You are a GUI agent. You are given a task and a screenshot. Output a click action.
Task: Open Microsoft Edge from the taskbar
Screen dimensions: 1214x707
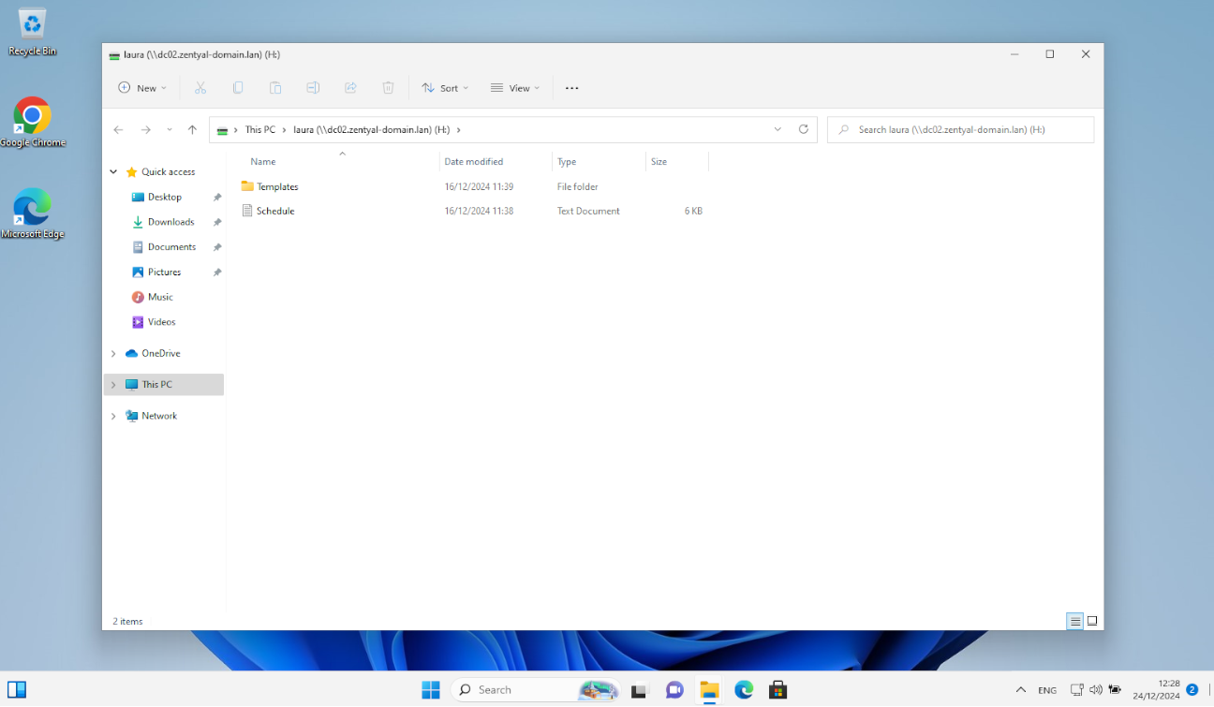click(x=743, y=689)
